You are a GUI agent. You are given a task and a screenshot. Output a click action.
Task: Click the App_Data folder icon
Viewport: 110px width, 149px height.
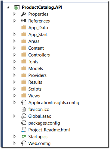click(x=24, y=27)
